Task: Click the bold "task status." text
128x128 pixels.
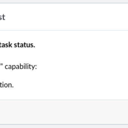Action: coord(17,45)
